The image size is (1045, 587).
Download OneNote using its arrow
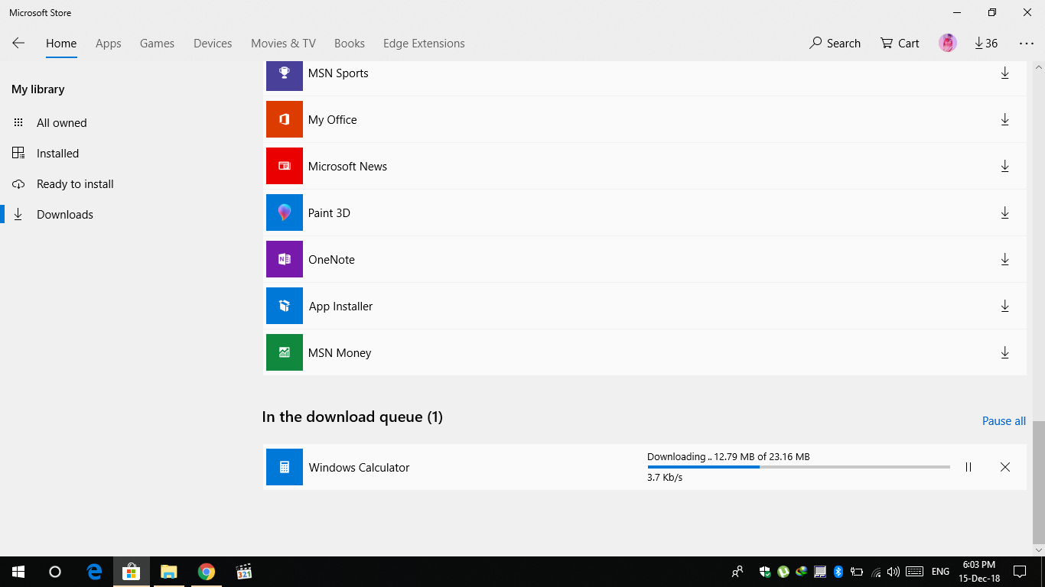(x=1005, y=259)
